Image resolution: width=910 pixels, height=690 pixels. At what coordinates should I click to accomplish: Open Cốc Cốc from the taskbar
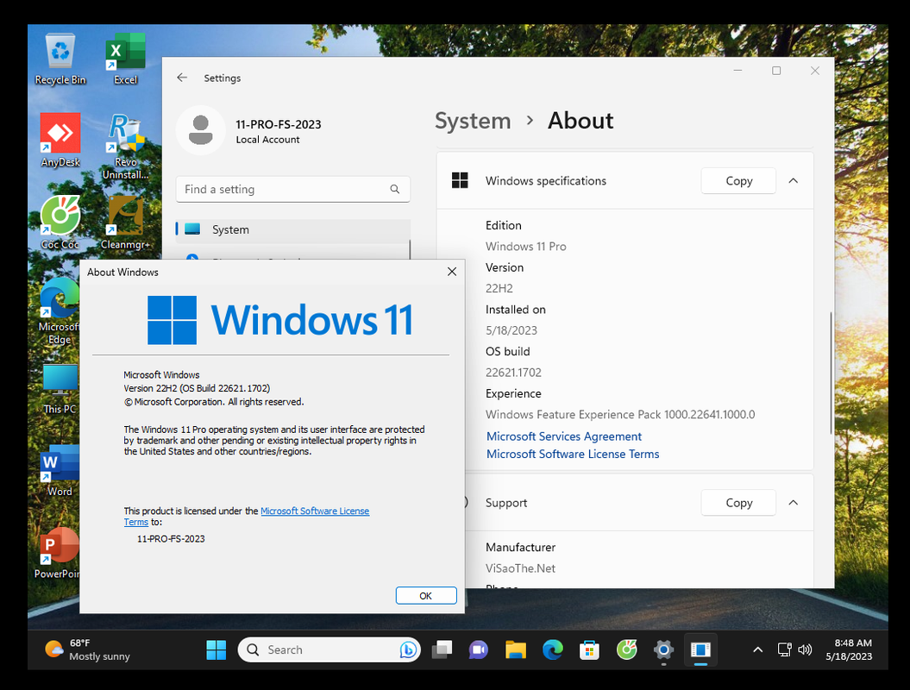[627, 650]
